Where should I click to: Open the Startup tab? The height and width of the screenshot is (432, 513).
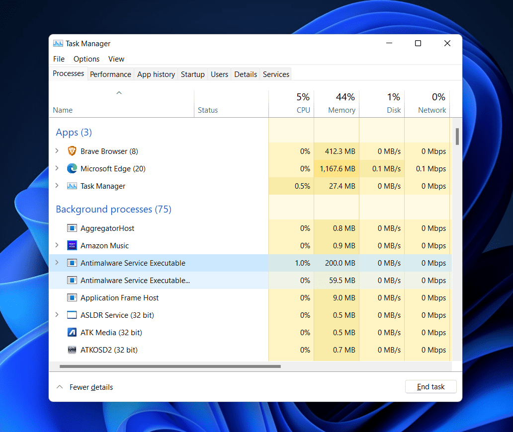tap(192, 74)
